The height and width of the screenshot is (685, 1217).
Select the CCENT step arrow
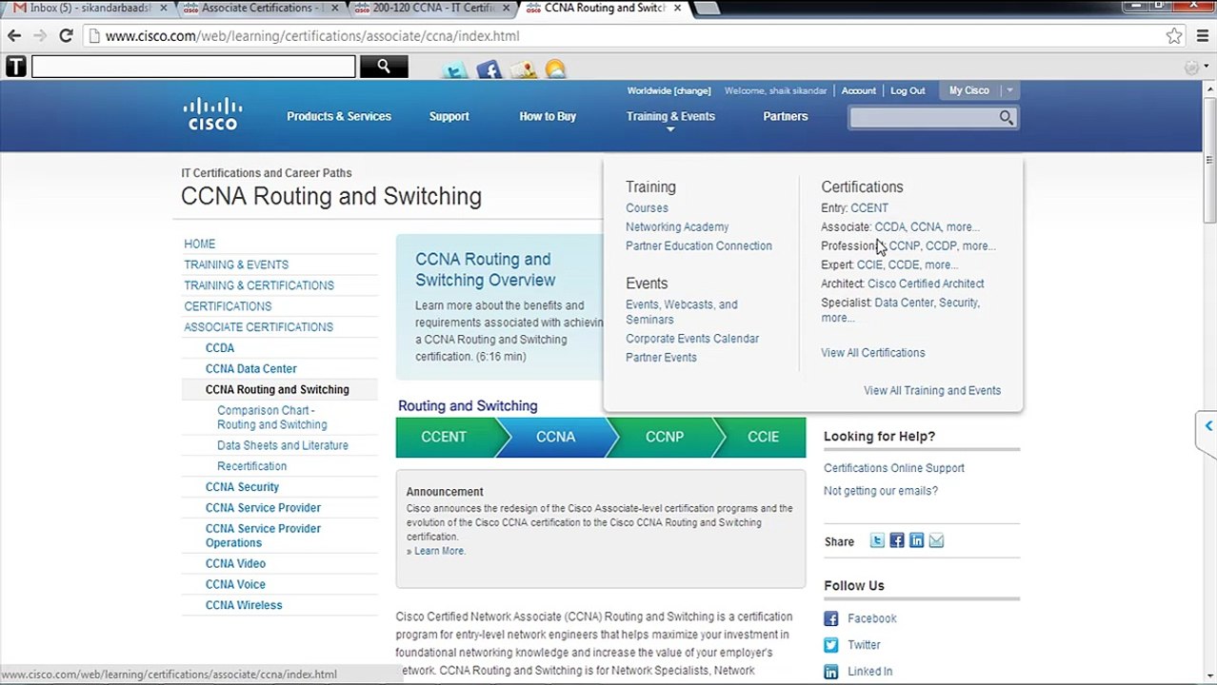[x=447, y=438]
